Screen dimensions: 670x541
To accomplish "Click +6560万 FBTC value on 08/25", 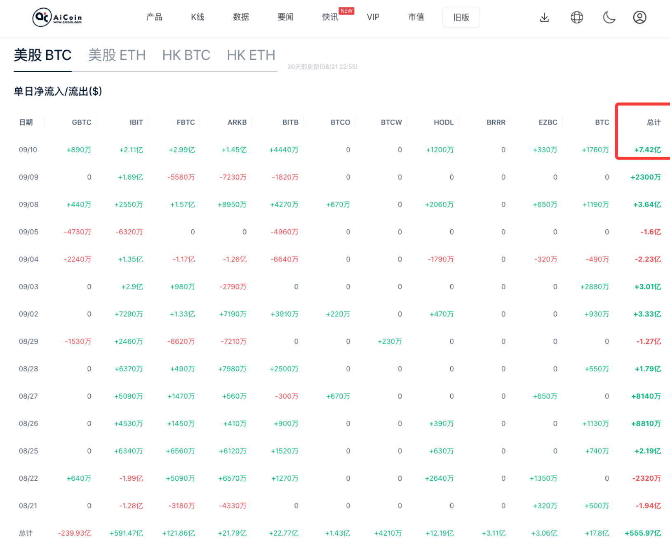I will [x=180, y=451].
